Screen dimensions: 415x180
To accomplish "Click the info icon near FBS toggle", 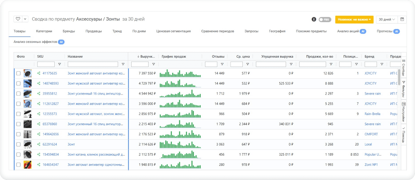I will pos(314,19).
